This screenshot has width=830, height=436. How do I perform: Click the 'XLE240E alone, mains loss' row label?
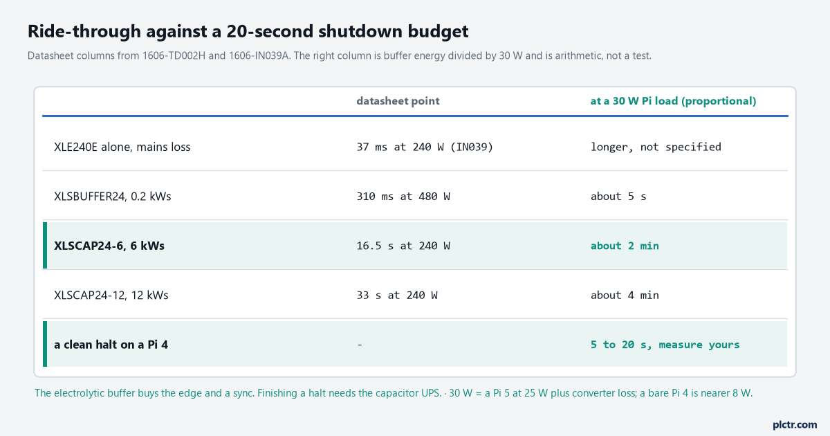[122, 147]
